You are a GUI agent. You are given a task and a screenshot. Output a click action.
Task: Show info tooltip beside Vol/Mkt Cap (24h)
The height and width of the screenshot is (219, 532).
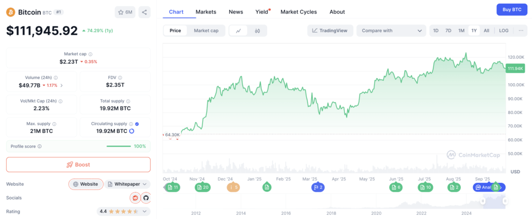pos(60,101)
